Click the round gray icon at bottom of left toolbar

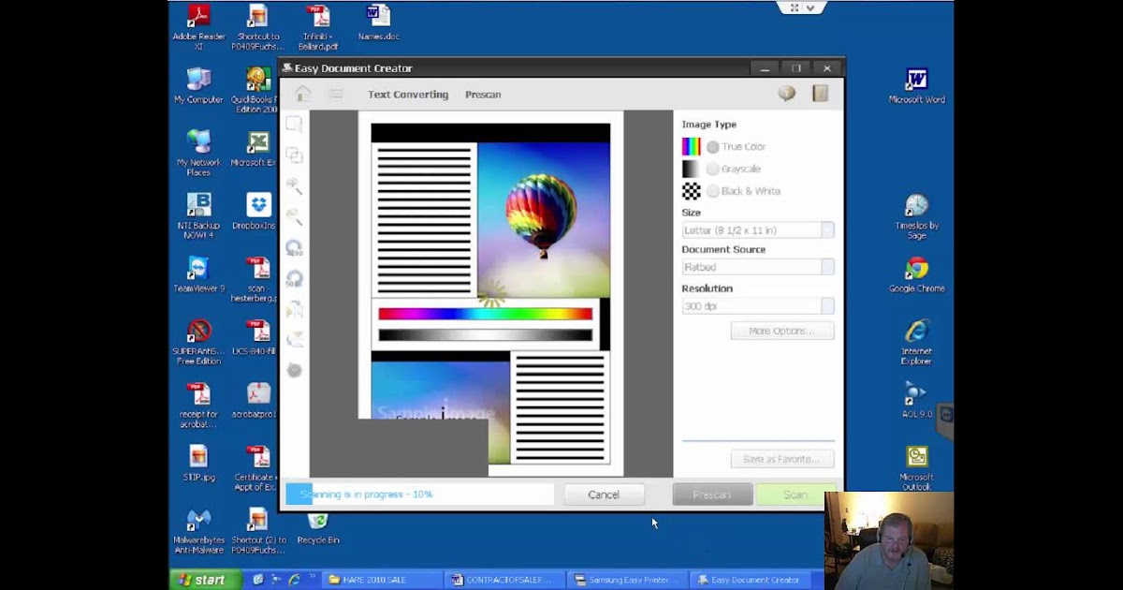pos(294,370)
